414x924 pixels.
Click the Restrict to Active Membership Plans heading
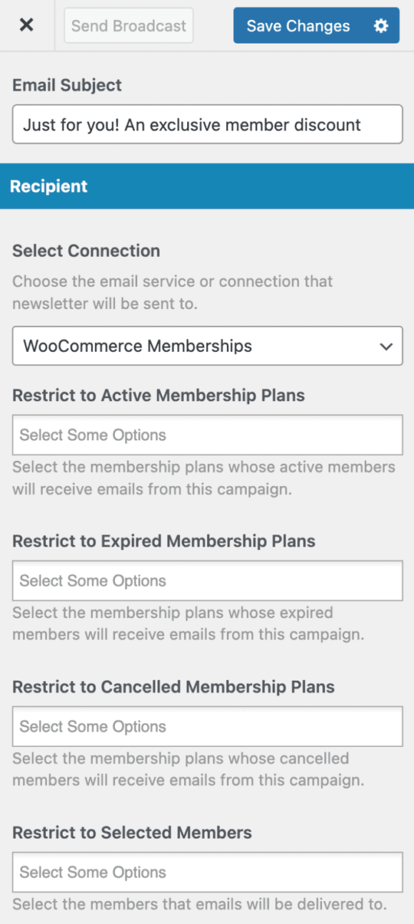[x=143, y=395]
